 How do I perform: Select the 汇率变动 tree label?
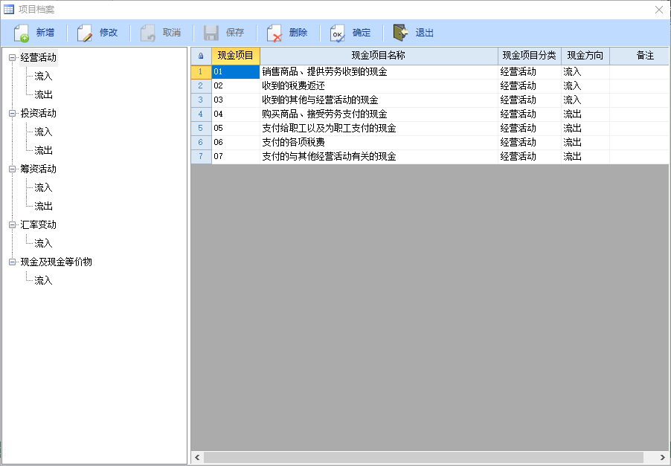(39, 225)
